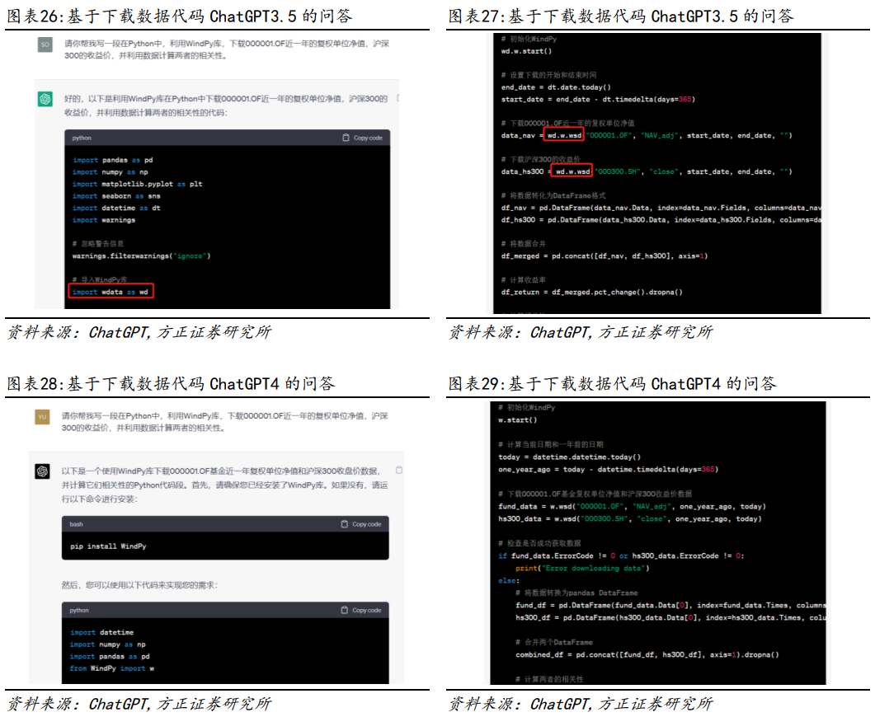
Task: Click the line 'import wdata as wd'
Action: point(111,292)
